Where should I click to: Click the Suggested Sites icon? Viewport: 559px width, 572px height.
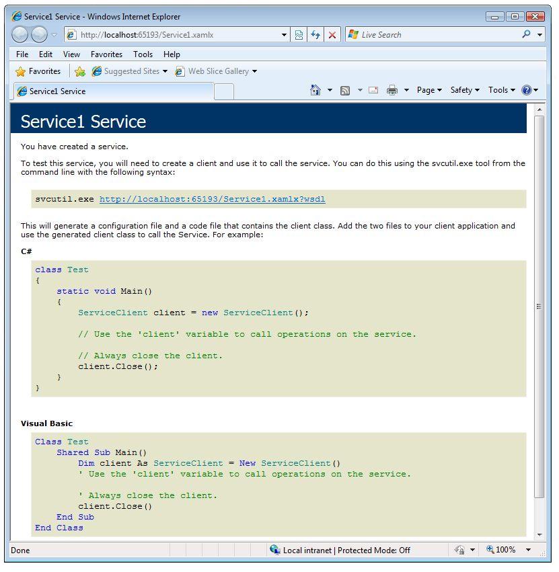pyautogui.click(x=98, y=71)
